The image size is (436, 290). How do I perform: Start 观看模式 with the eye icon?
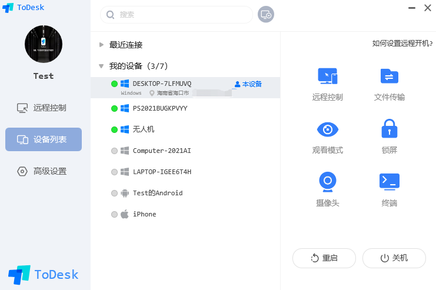(x=328, y=129)
